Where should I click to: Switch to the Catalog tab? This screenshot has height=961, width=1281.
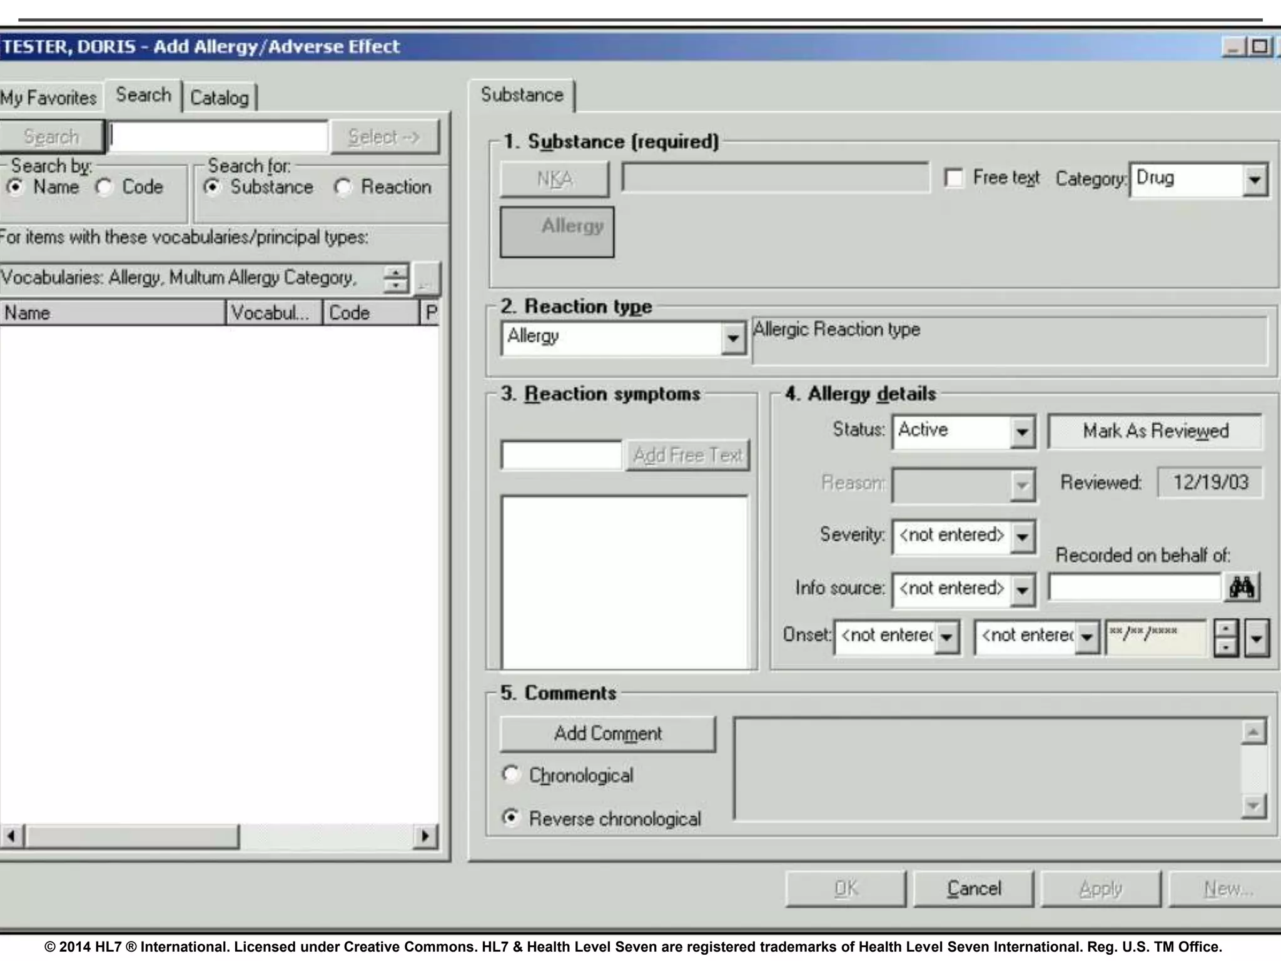220,98
